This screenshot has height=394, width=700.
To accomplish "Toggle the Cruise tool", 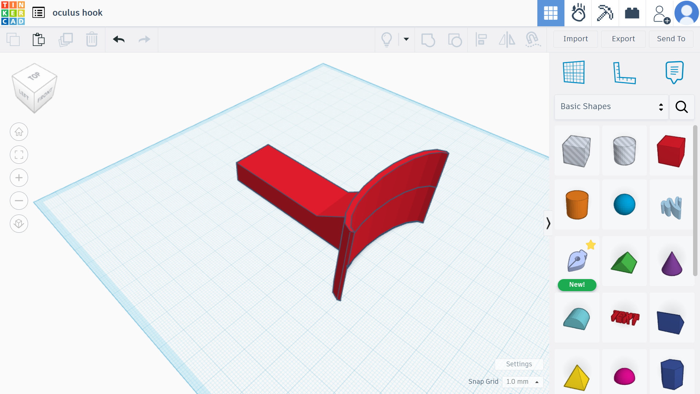I will pyautogui.click(x=533, y=39).
